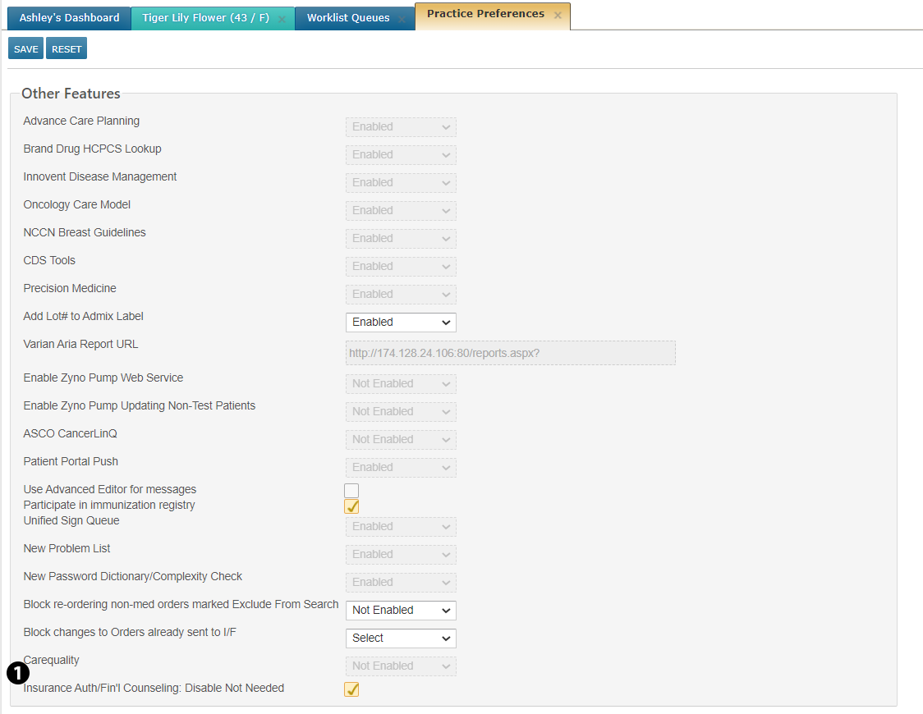Click the numbered callout marker 1

coord(17,673)
